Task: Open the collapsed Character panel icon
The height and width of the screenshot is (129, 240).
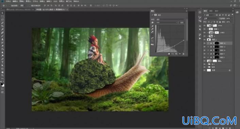Action: coord(200,26)
